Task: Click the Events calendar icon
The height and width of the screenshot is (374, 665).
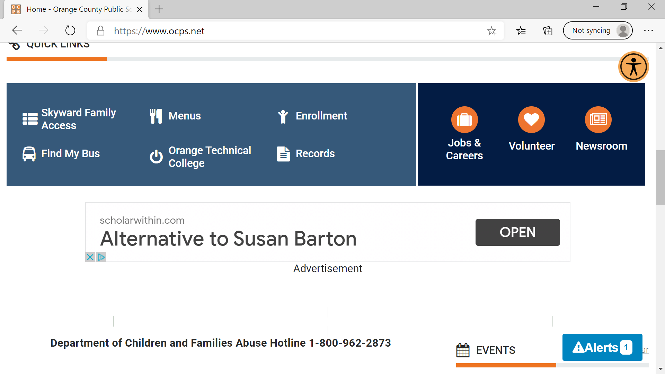Action: 463,350
